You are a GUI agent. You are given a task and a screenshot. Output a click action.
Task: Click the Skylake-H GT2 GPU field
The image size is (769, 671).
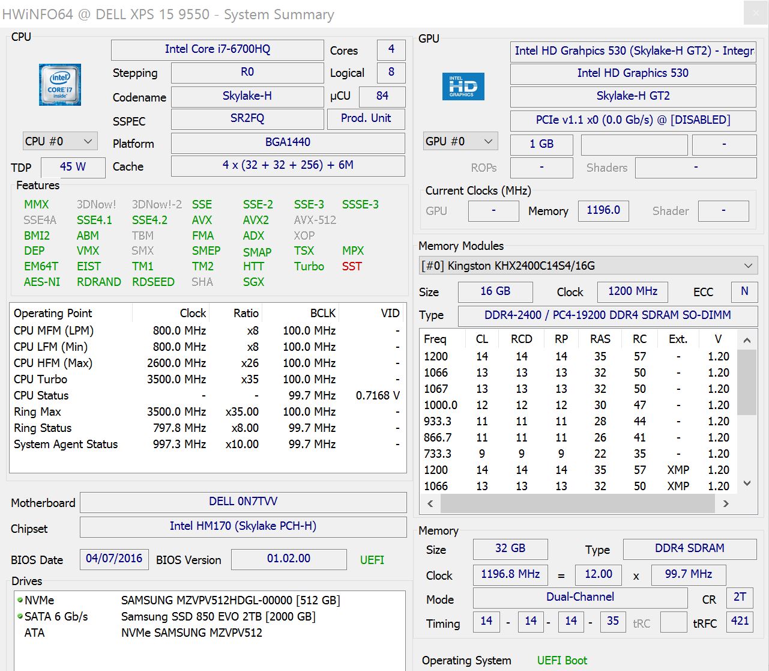pos(633,97)
